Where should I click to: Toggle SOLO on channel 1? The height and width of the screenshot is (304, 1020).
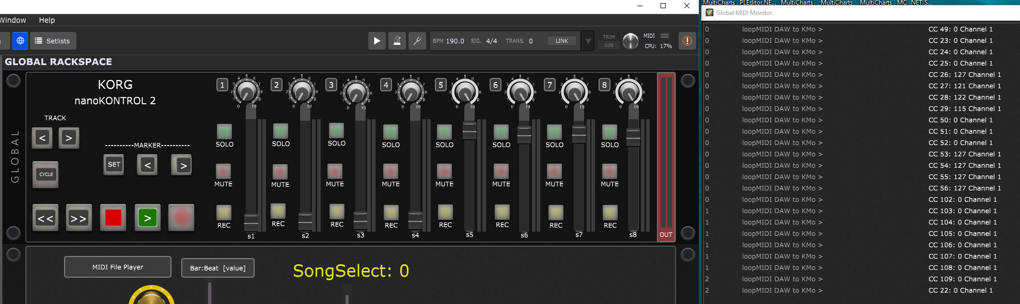pos(224,131)
